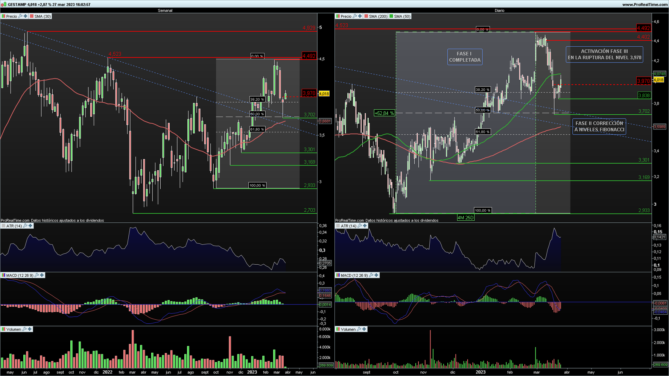Click the plus icon beside MACD in Diario chart
The height and width of the screenshot is (376, 669).
tap(377, 275)
